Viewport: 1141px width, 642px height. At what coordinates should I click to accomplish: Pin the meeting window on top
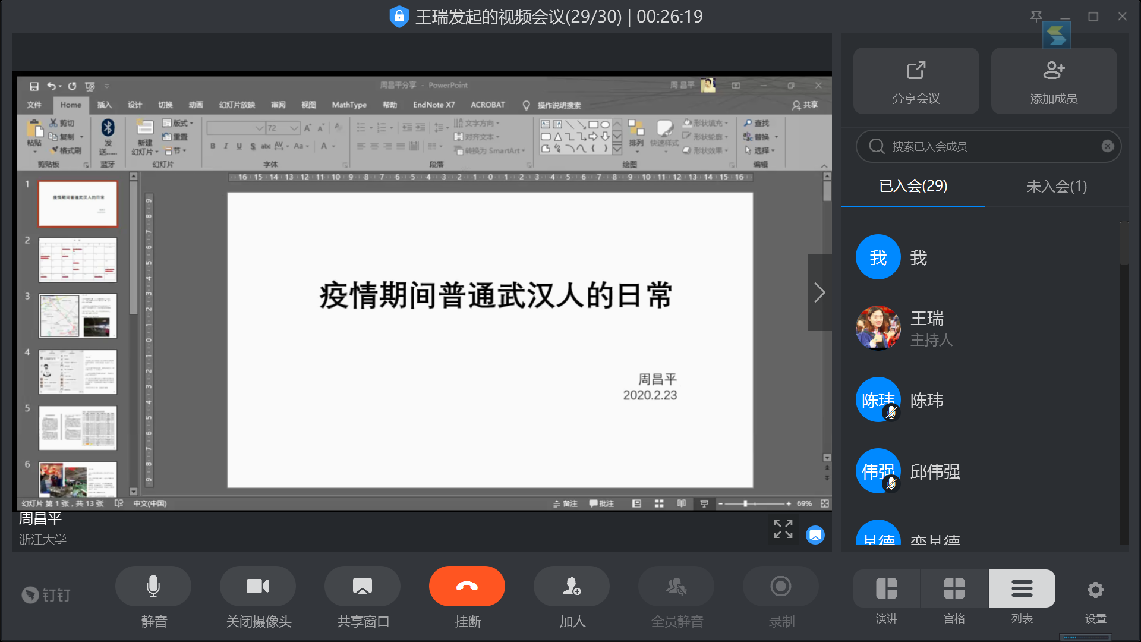click(x=1036, y=16)
